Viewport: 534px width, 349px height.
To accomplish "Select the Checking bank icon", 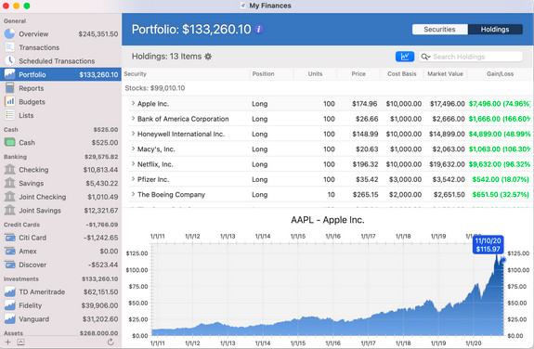I will [x=9, y=169].
